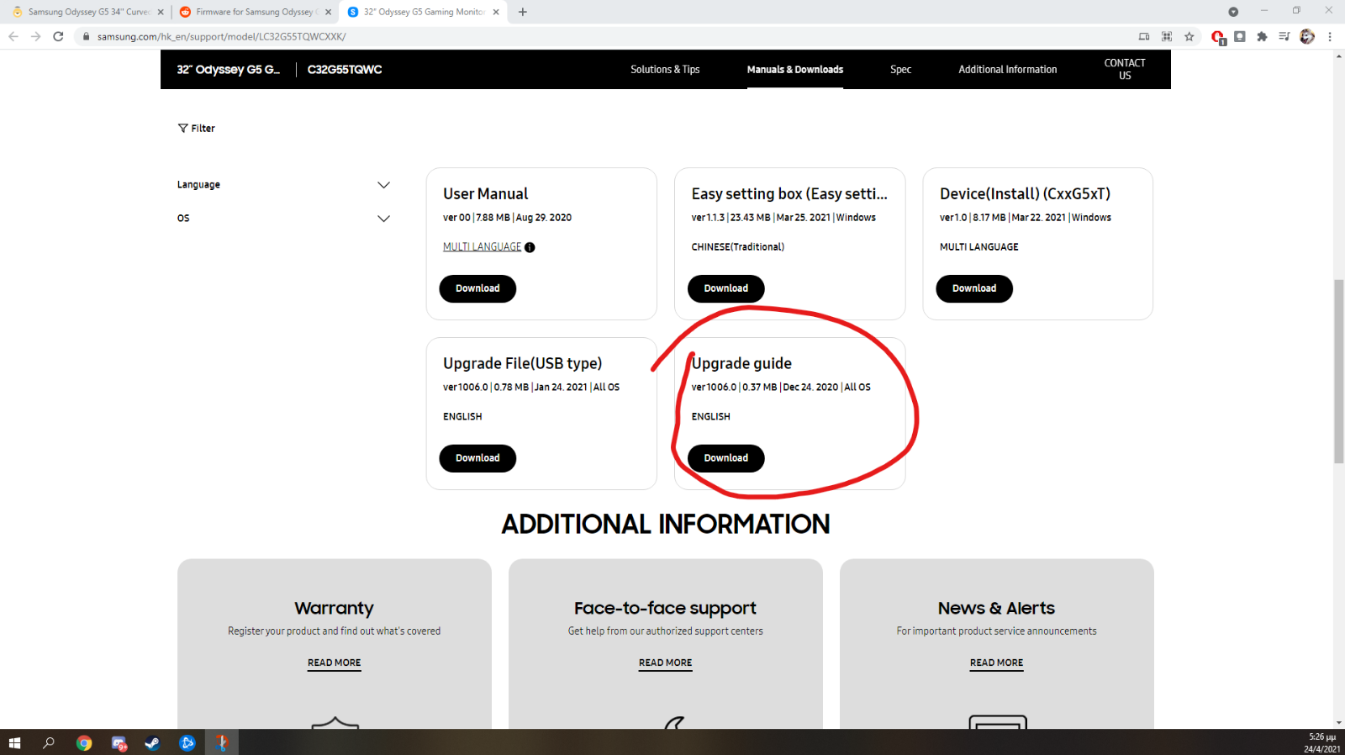Close the Firefox Firmware for Samsung tab
The image size is (1345, 755).
pyautogui.click(x=328, y=12)
